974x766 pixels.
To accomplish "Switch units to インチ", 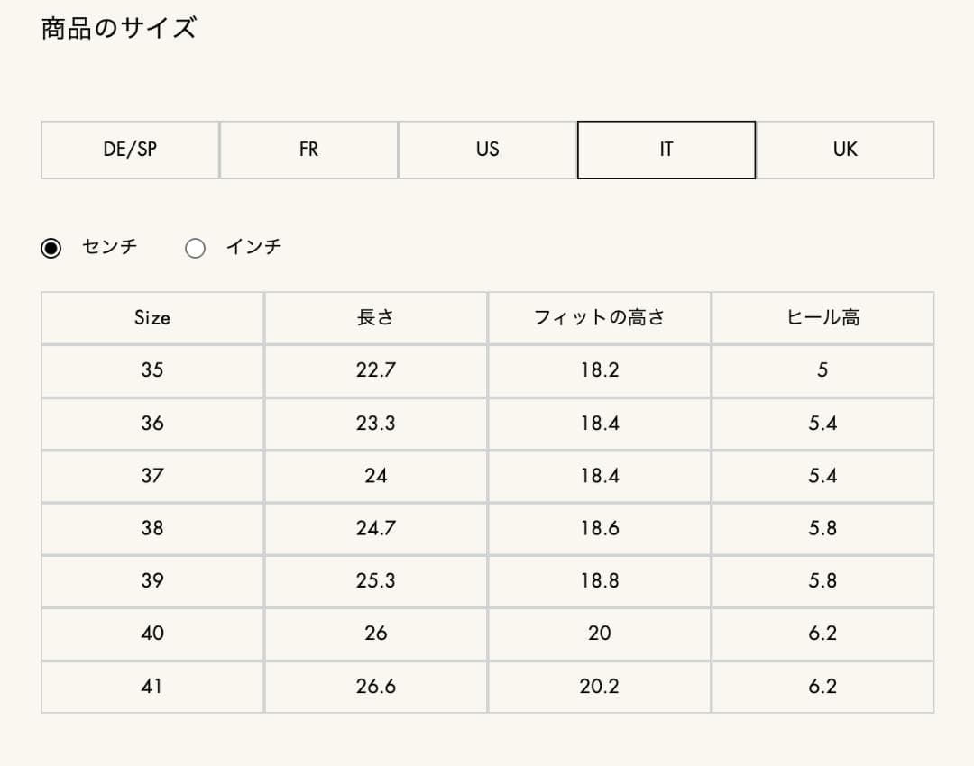I will (196, 246).
